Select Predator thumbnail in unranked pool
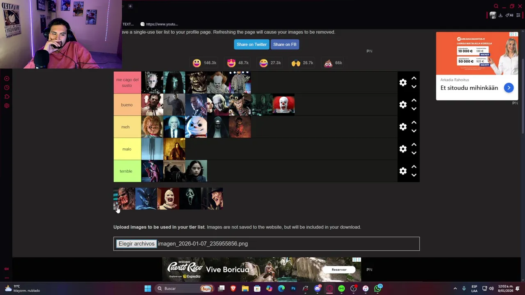This screenshot has width=525, height=295. 124,199
